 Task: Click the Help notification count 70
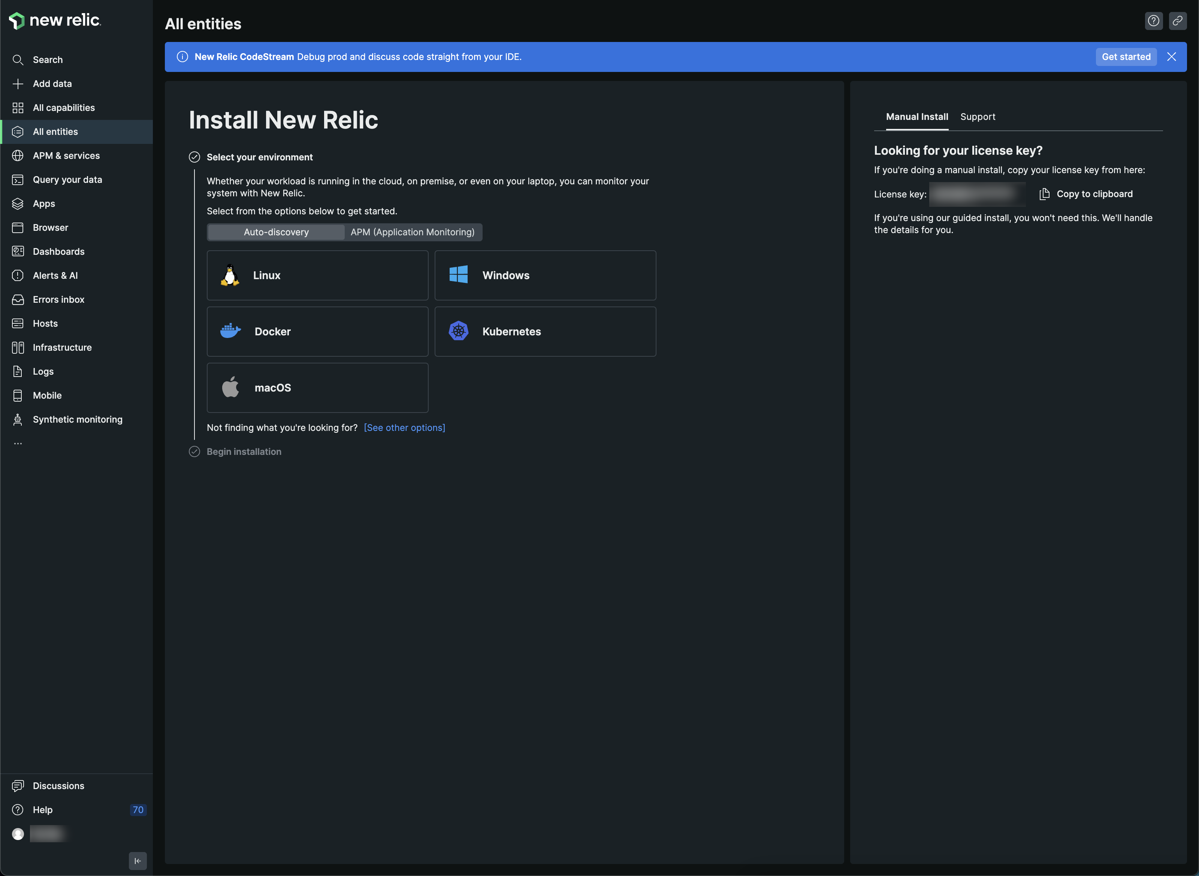[138, 810]
